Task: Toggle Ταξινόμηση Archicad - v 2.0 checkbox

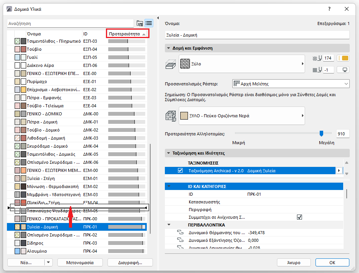Action: [180, 170]
